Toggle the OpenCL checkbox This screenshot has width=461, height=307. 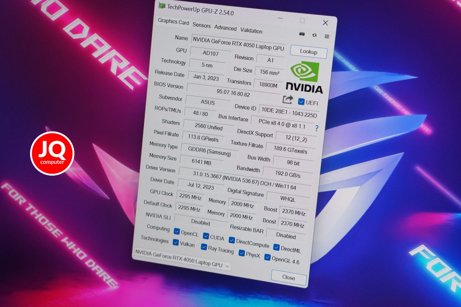click(x=177, y=231)
